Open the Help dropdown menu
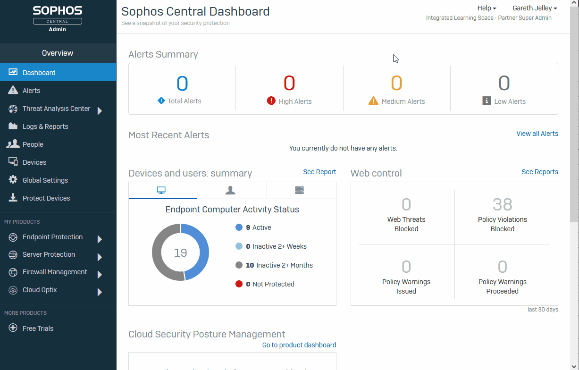 pyautogui.click(x=487, y=8)
